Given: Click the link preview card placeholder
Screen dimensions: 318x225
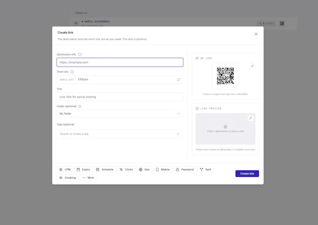Looking at the screenshot, I should coord(225,129).
